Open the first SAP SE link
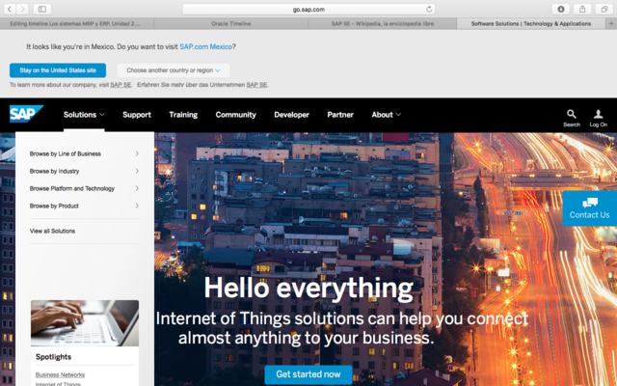This screenshot has height=386, width=617. [x=121, y=85]
